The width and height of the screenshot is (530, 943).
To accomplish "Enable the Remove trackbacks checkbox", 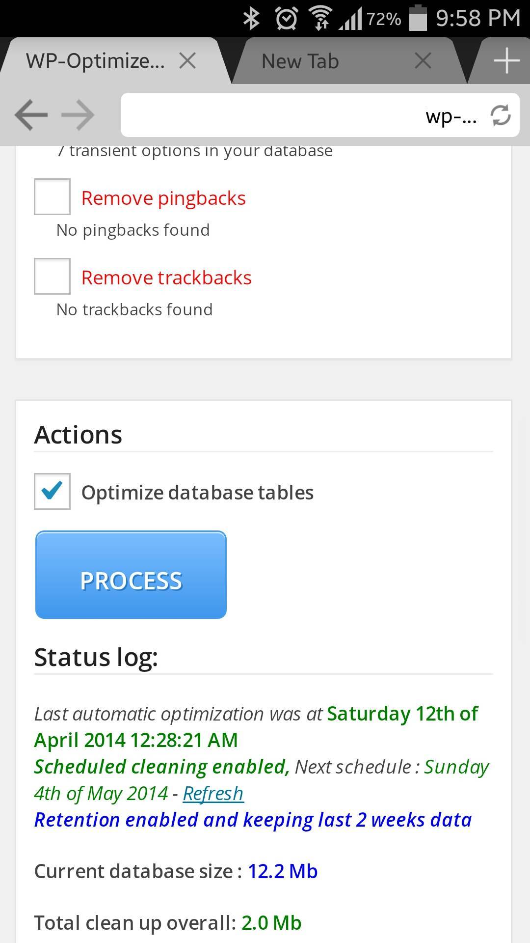I will pyautogui.click(x=52, y=277).
